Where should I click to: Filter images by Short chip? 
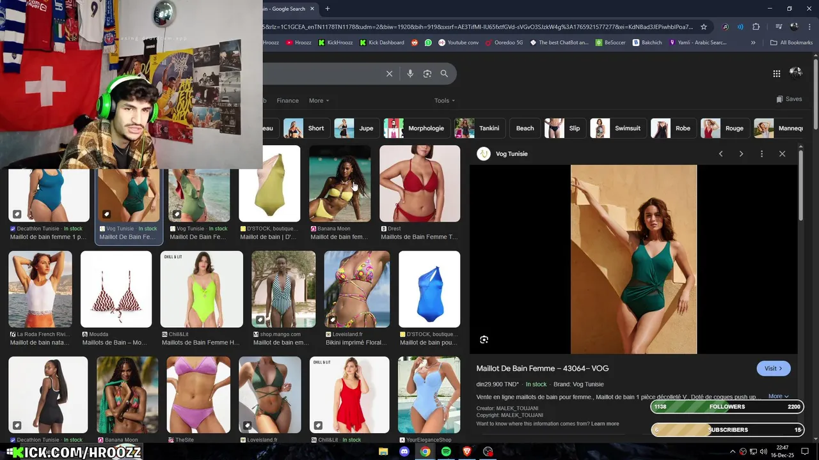(306, 128)
